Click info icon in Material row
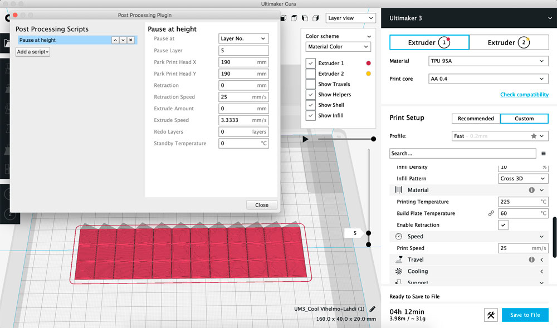 click(531, 190)
